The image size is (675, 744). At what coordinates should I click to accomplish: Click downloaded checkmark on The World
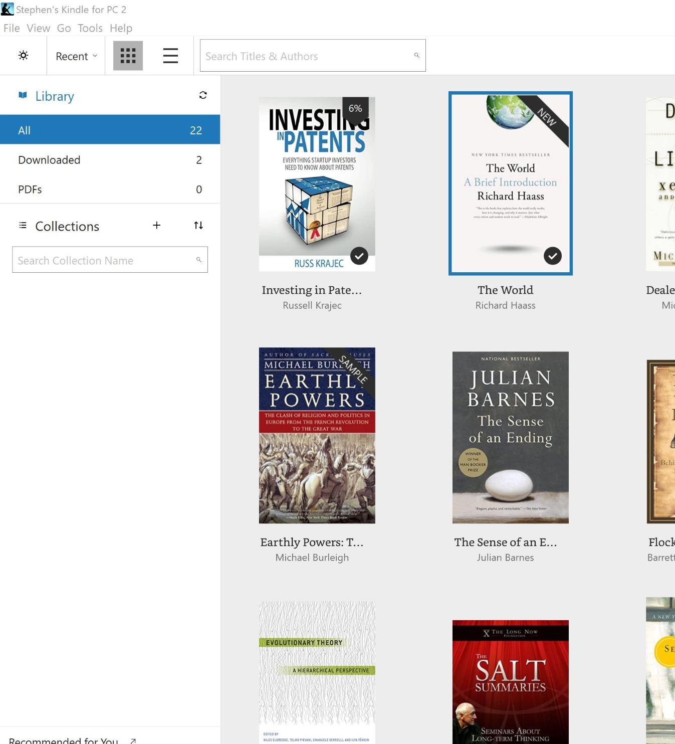coord(553,256)
